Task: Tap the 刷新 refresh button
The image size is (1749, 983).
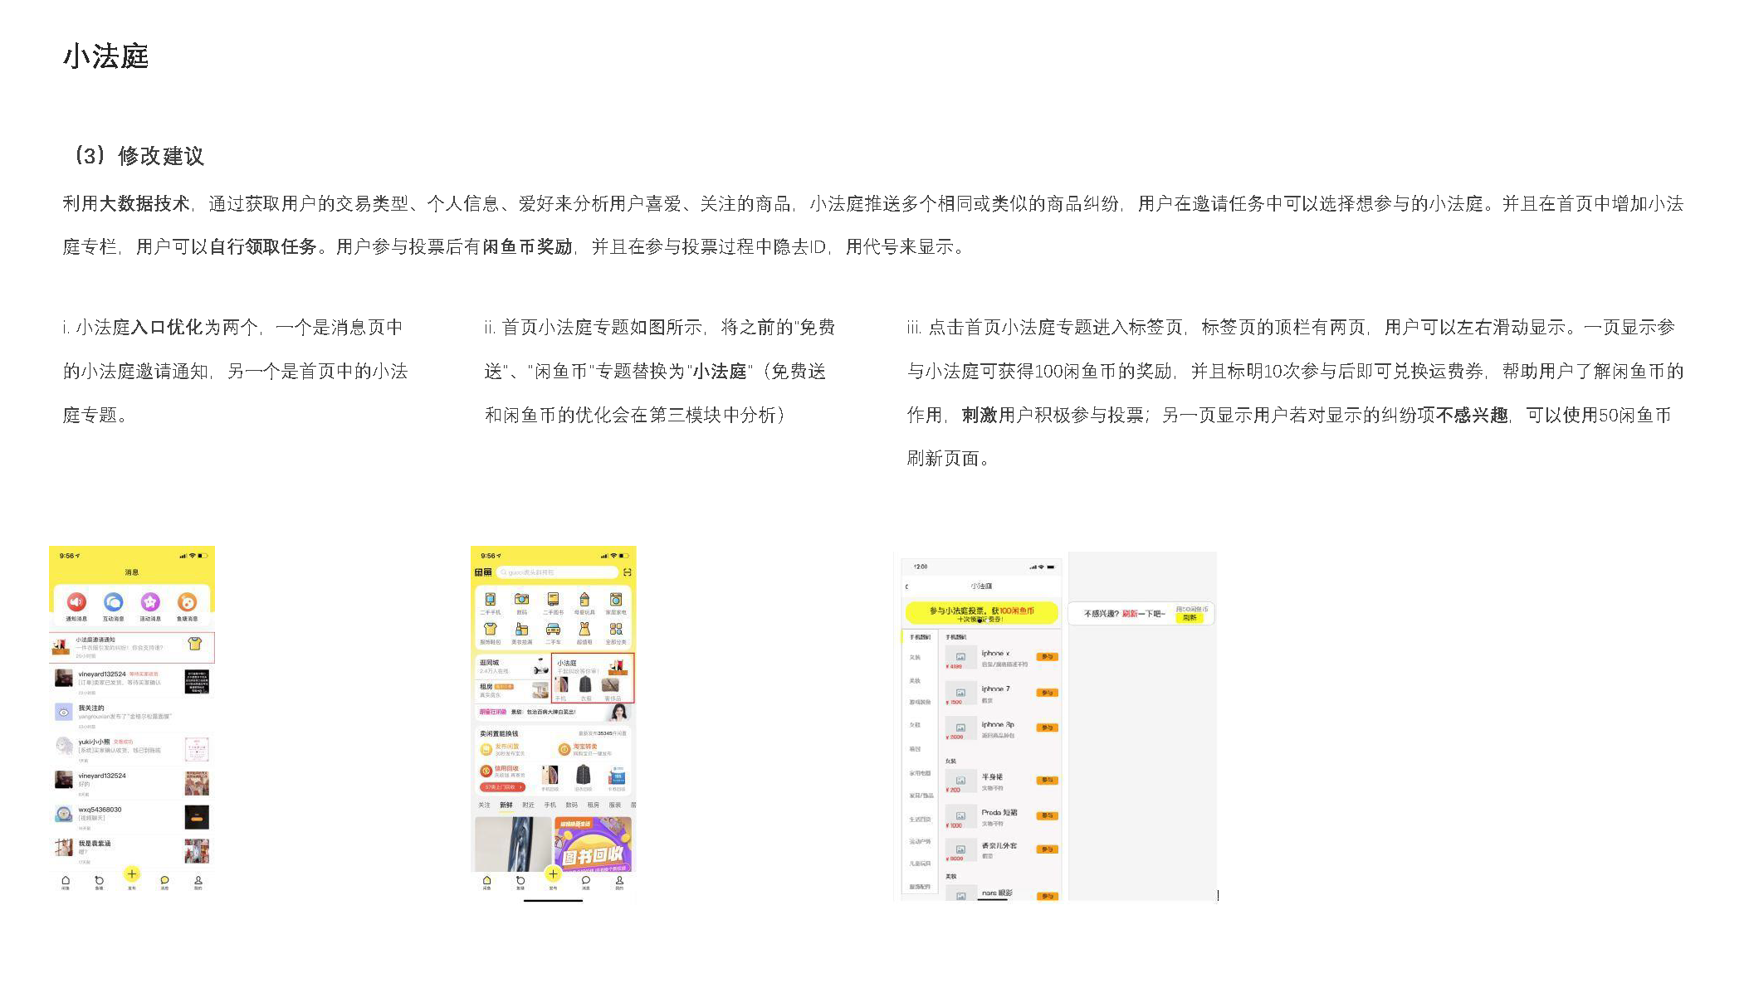Action: (x=1190, y=618)
